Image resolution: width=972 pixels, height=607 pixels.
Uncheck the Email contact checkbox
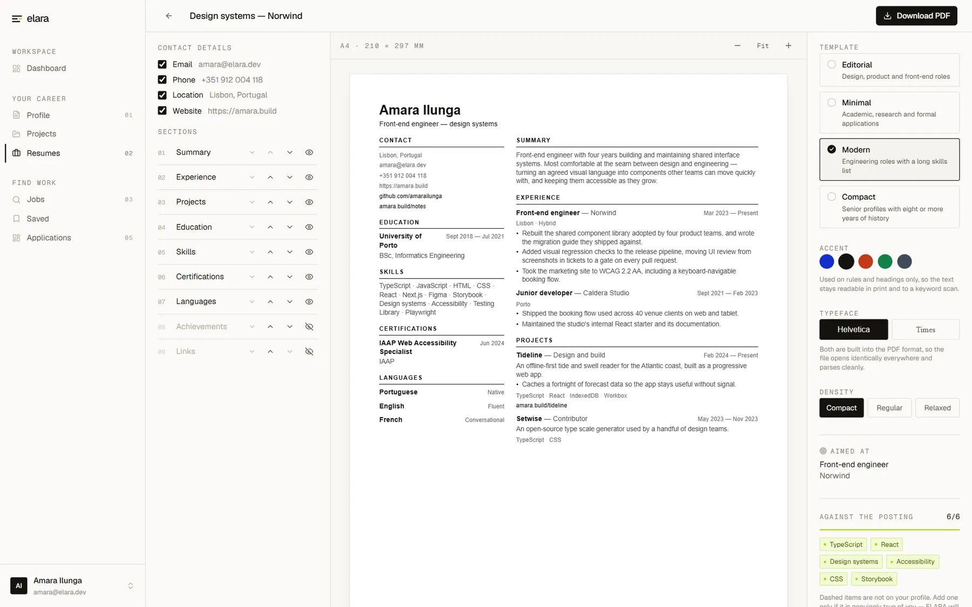(162, 64)
